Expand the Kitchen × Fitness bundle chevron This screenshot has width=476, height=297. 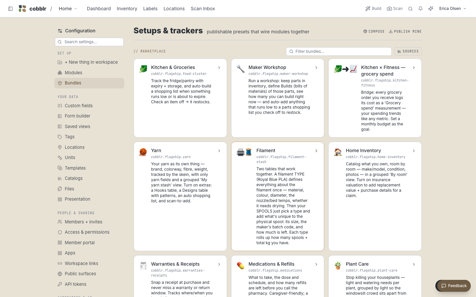414,68
